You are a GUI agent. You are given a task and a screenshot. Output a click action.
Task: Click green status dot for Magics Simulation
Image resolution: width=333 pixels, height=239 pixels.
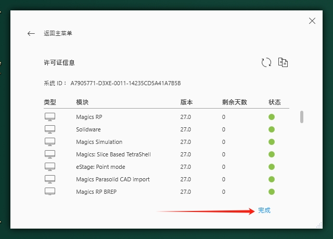click(272, 142)
